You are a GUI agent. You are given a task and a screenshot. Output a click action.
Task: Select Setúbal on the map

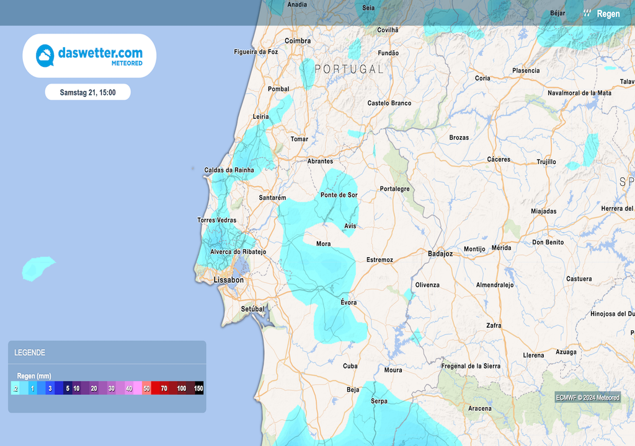click(x=252, y=308)
